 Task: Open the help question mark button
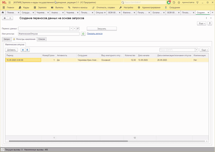[210, 23]
